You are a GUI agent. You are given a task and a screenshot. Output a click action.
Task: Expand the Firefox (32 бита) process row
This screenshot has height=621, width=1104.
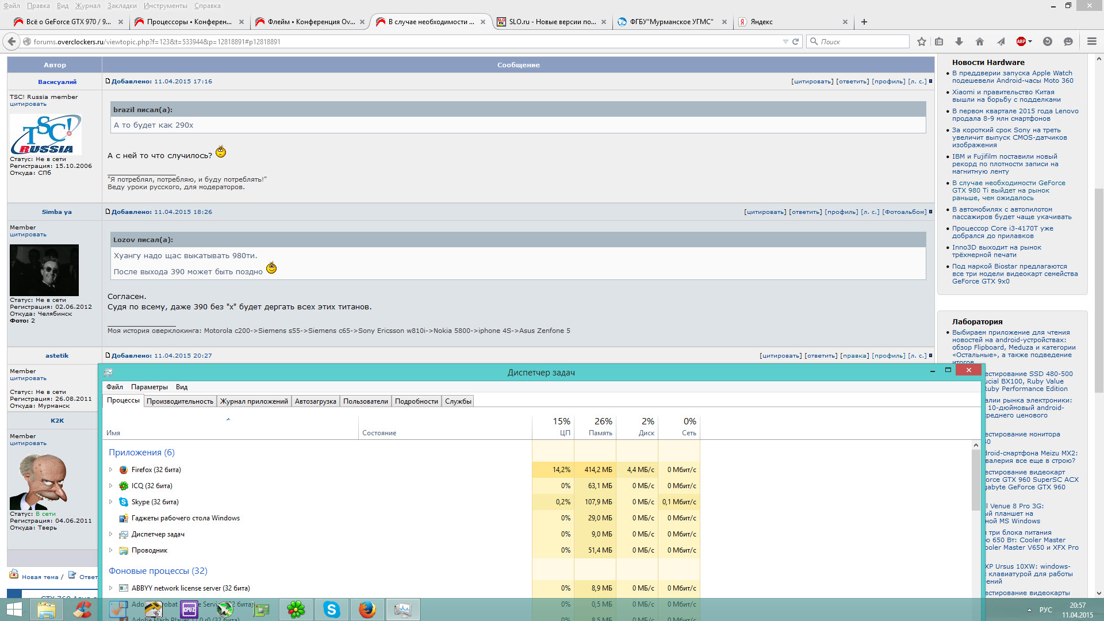(111, 470)
